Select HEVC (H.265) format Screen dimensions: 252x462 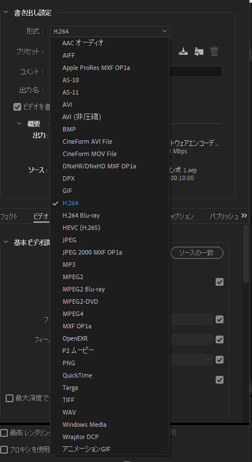click(x=110, y=228)
